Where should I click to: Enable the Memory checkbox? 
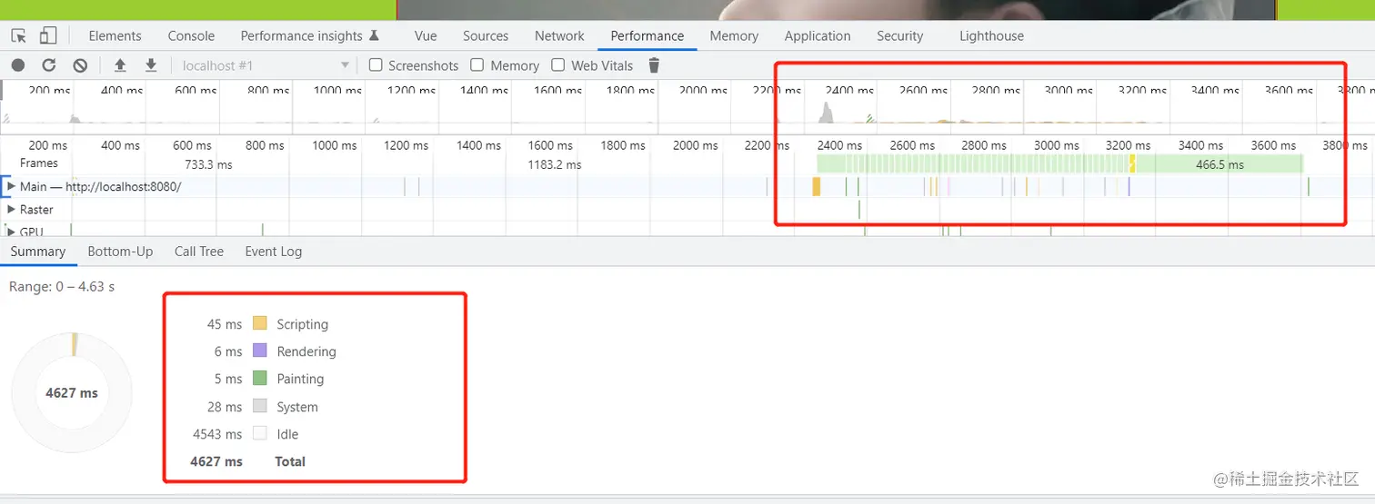click(x=477, y=64)
